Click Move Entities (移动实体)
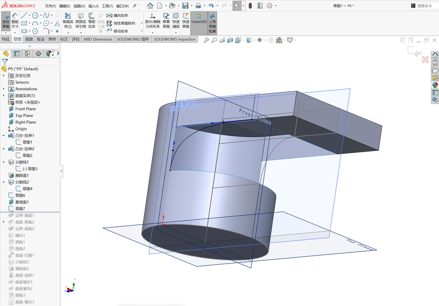This screenshot has height=306, width=439. coord(117,31)
